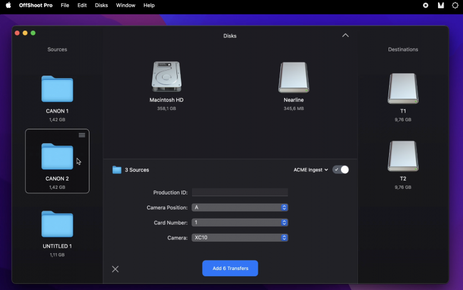This screenshot has height=290, width=463.
Task: Open the Window menu
Action: point(125,5)
